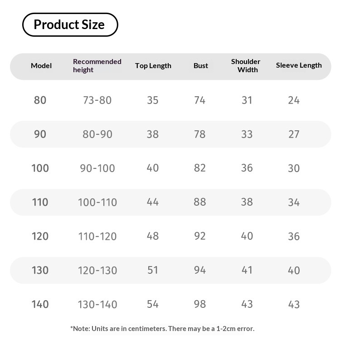340x341 pixels.
Task: Select the top length value 51
Action: (153, 271)
